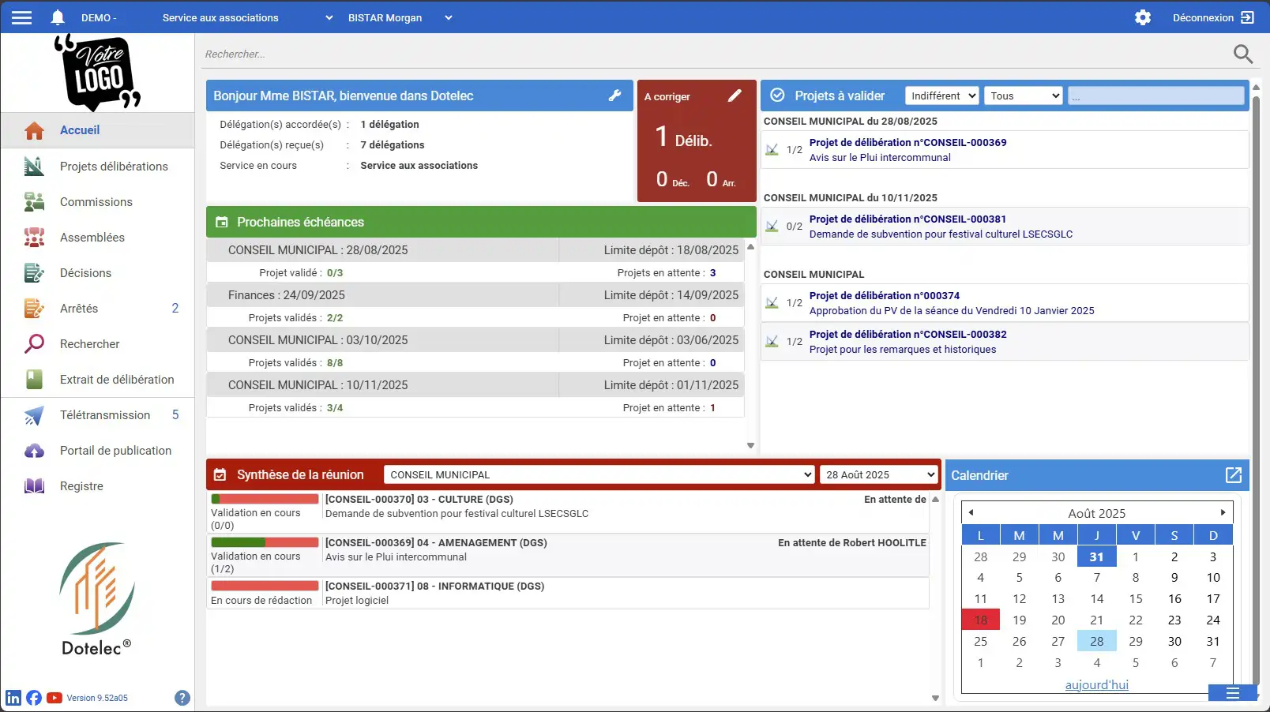
Task: Click the aujourd'hui link in the calendar
Action: pos(1096,685)
